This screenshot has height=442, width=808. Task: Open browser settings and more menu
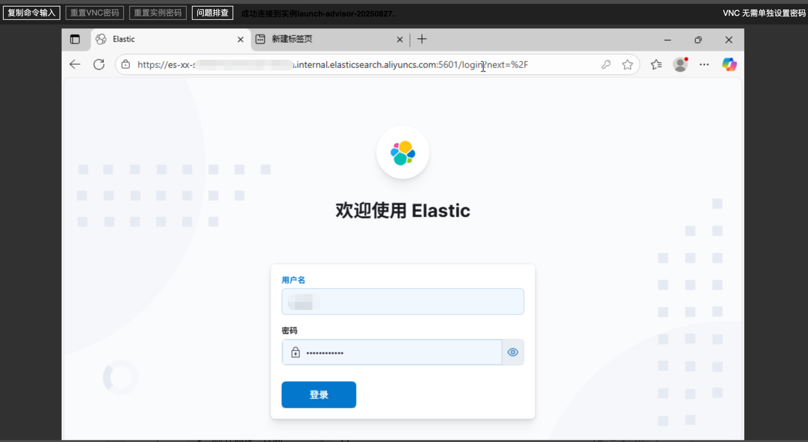pyautogui.click(x=704, y=65)
